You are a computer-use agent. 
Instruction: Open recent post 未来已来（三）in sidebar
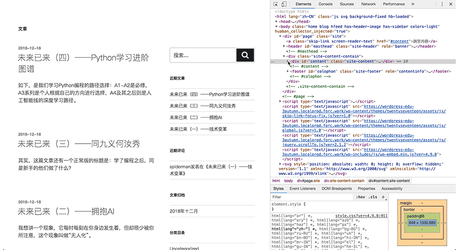(x=202, y=106)
